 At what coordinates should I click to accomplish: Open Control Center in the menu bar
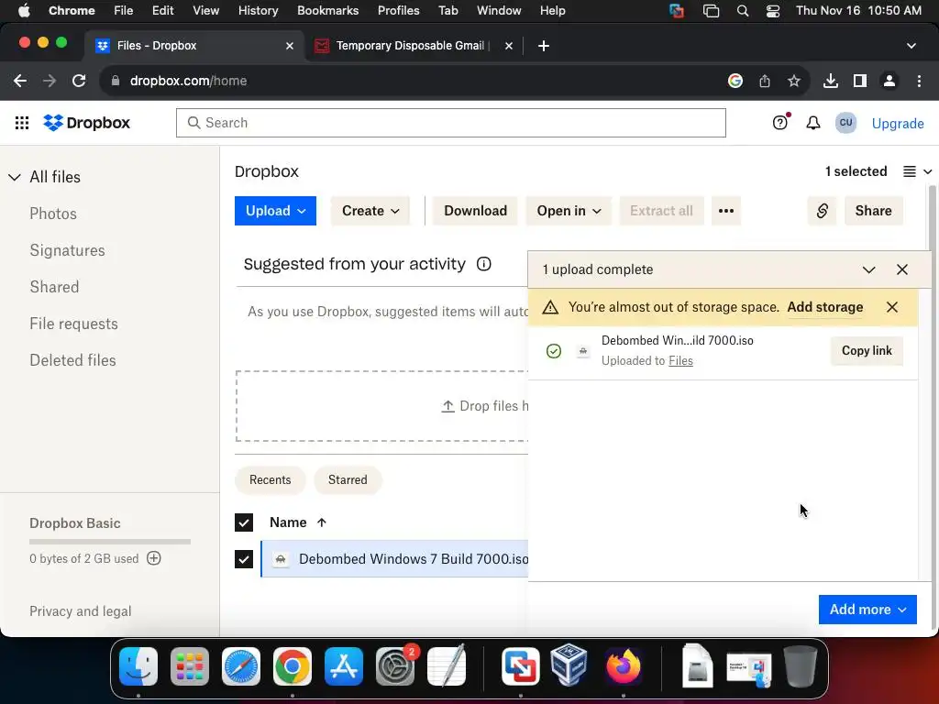click(772, 11)
